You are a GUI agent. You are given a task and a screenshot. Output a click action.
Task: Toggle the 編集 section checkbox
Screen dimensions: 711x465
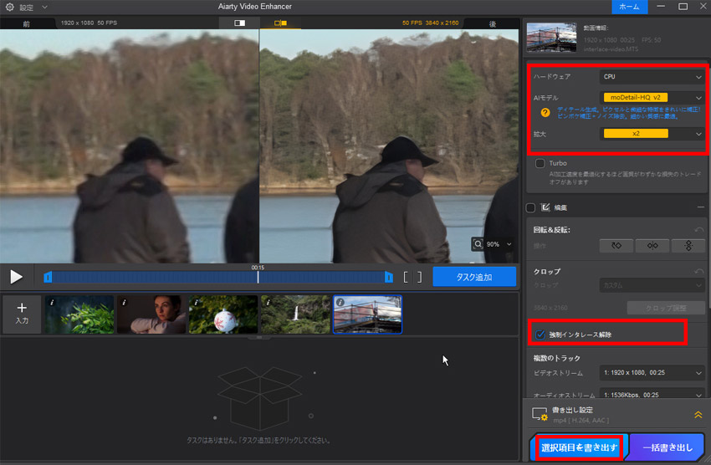click(x=530, y=207)
